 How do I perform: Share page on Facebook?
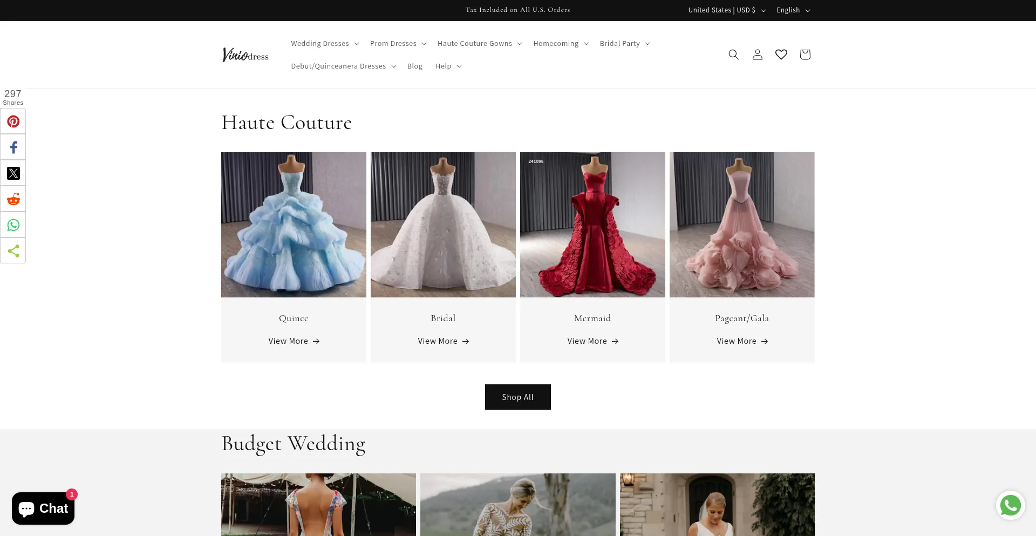point(13,147)
